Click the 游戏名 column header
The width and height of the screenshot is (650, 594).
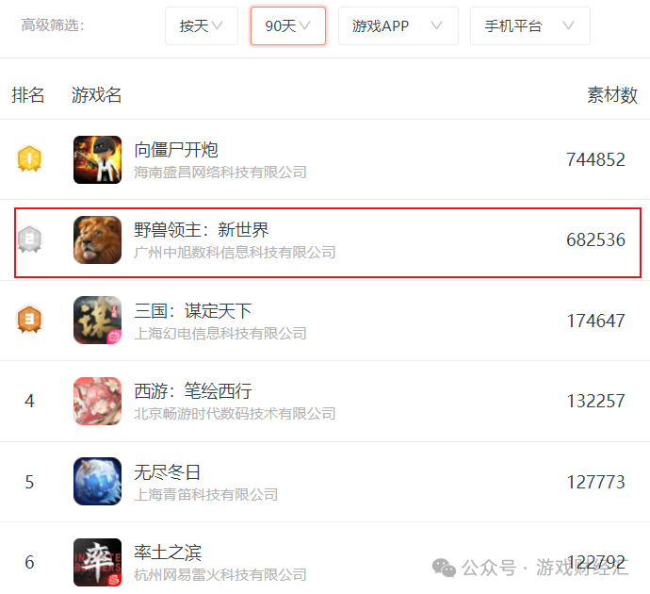(96, 95)
